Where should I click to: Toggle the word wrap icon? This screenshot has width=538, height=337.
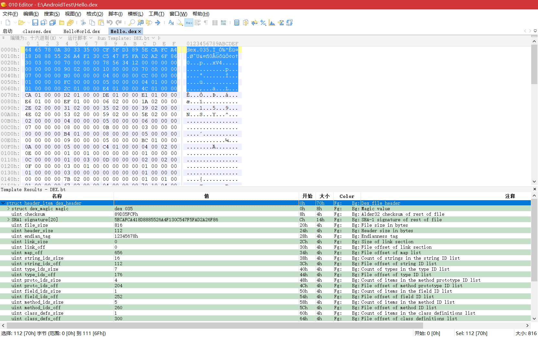coord(197,23)
